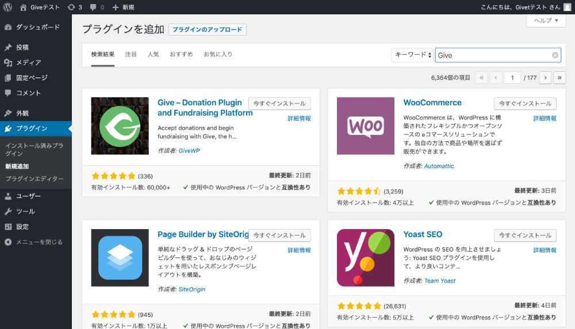Open the GiveWP author link

point(189,150)
